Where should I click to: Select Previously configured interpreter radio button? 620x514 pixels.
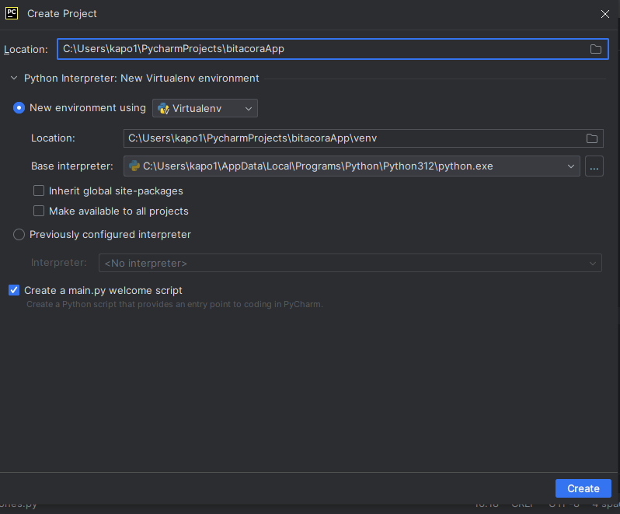(19, 235)
